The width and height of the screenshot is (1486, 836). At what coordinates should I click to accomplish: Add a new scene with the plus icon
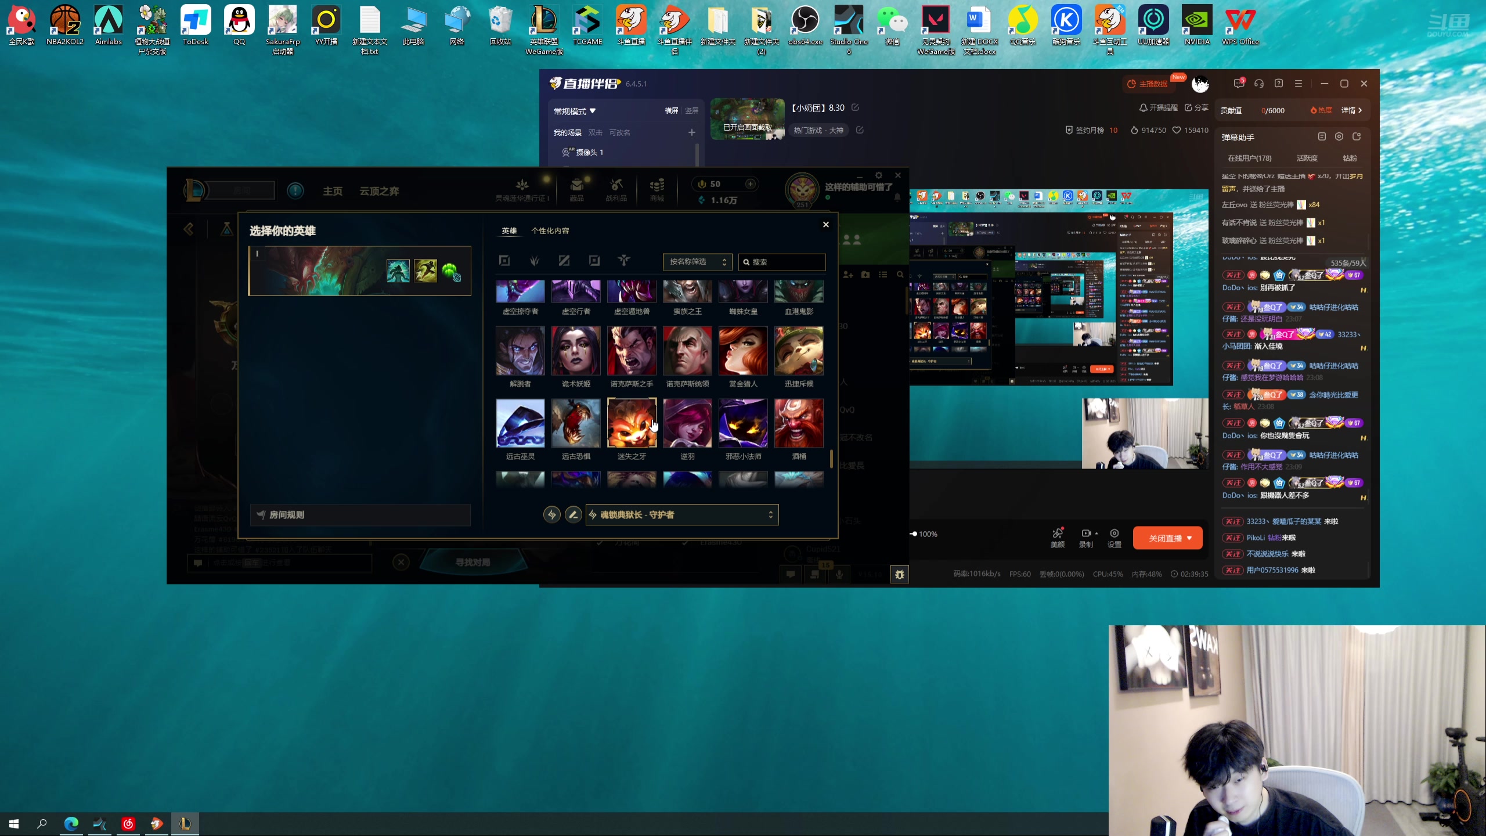click(691, 132)
